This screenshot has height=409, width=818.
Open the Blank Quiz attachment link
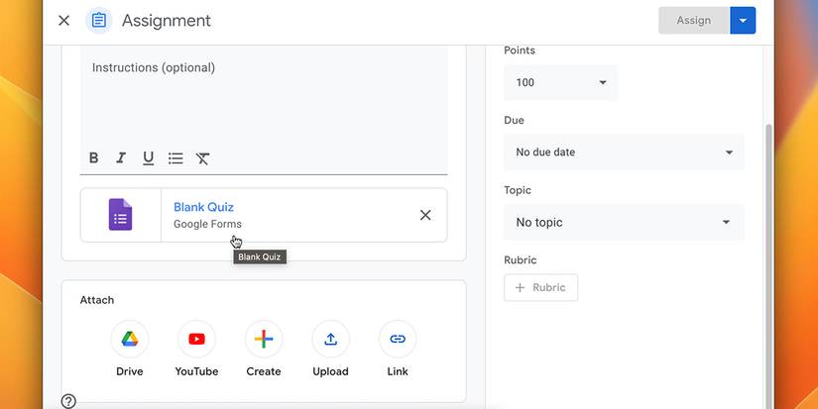[x=204, y=207]
